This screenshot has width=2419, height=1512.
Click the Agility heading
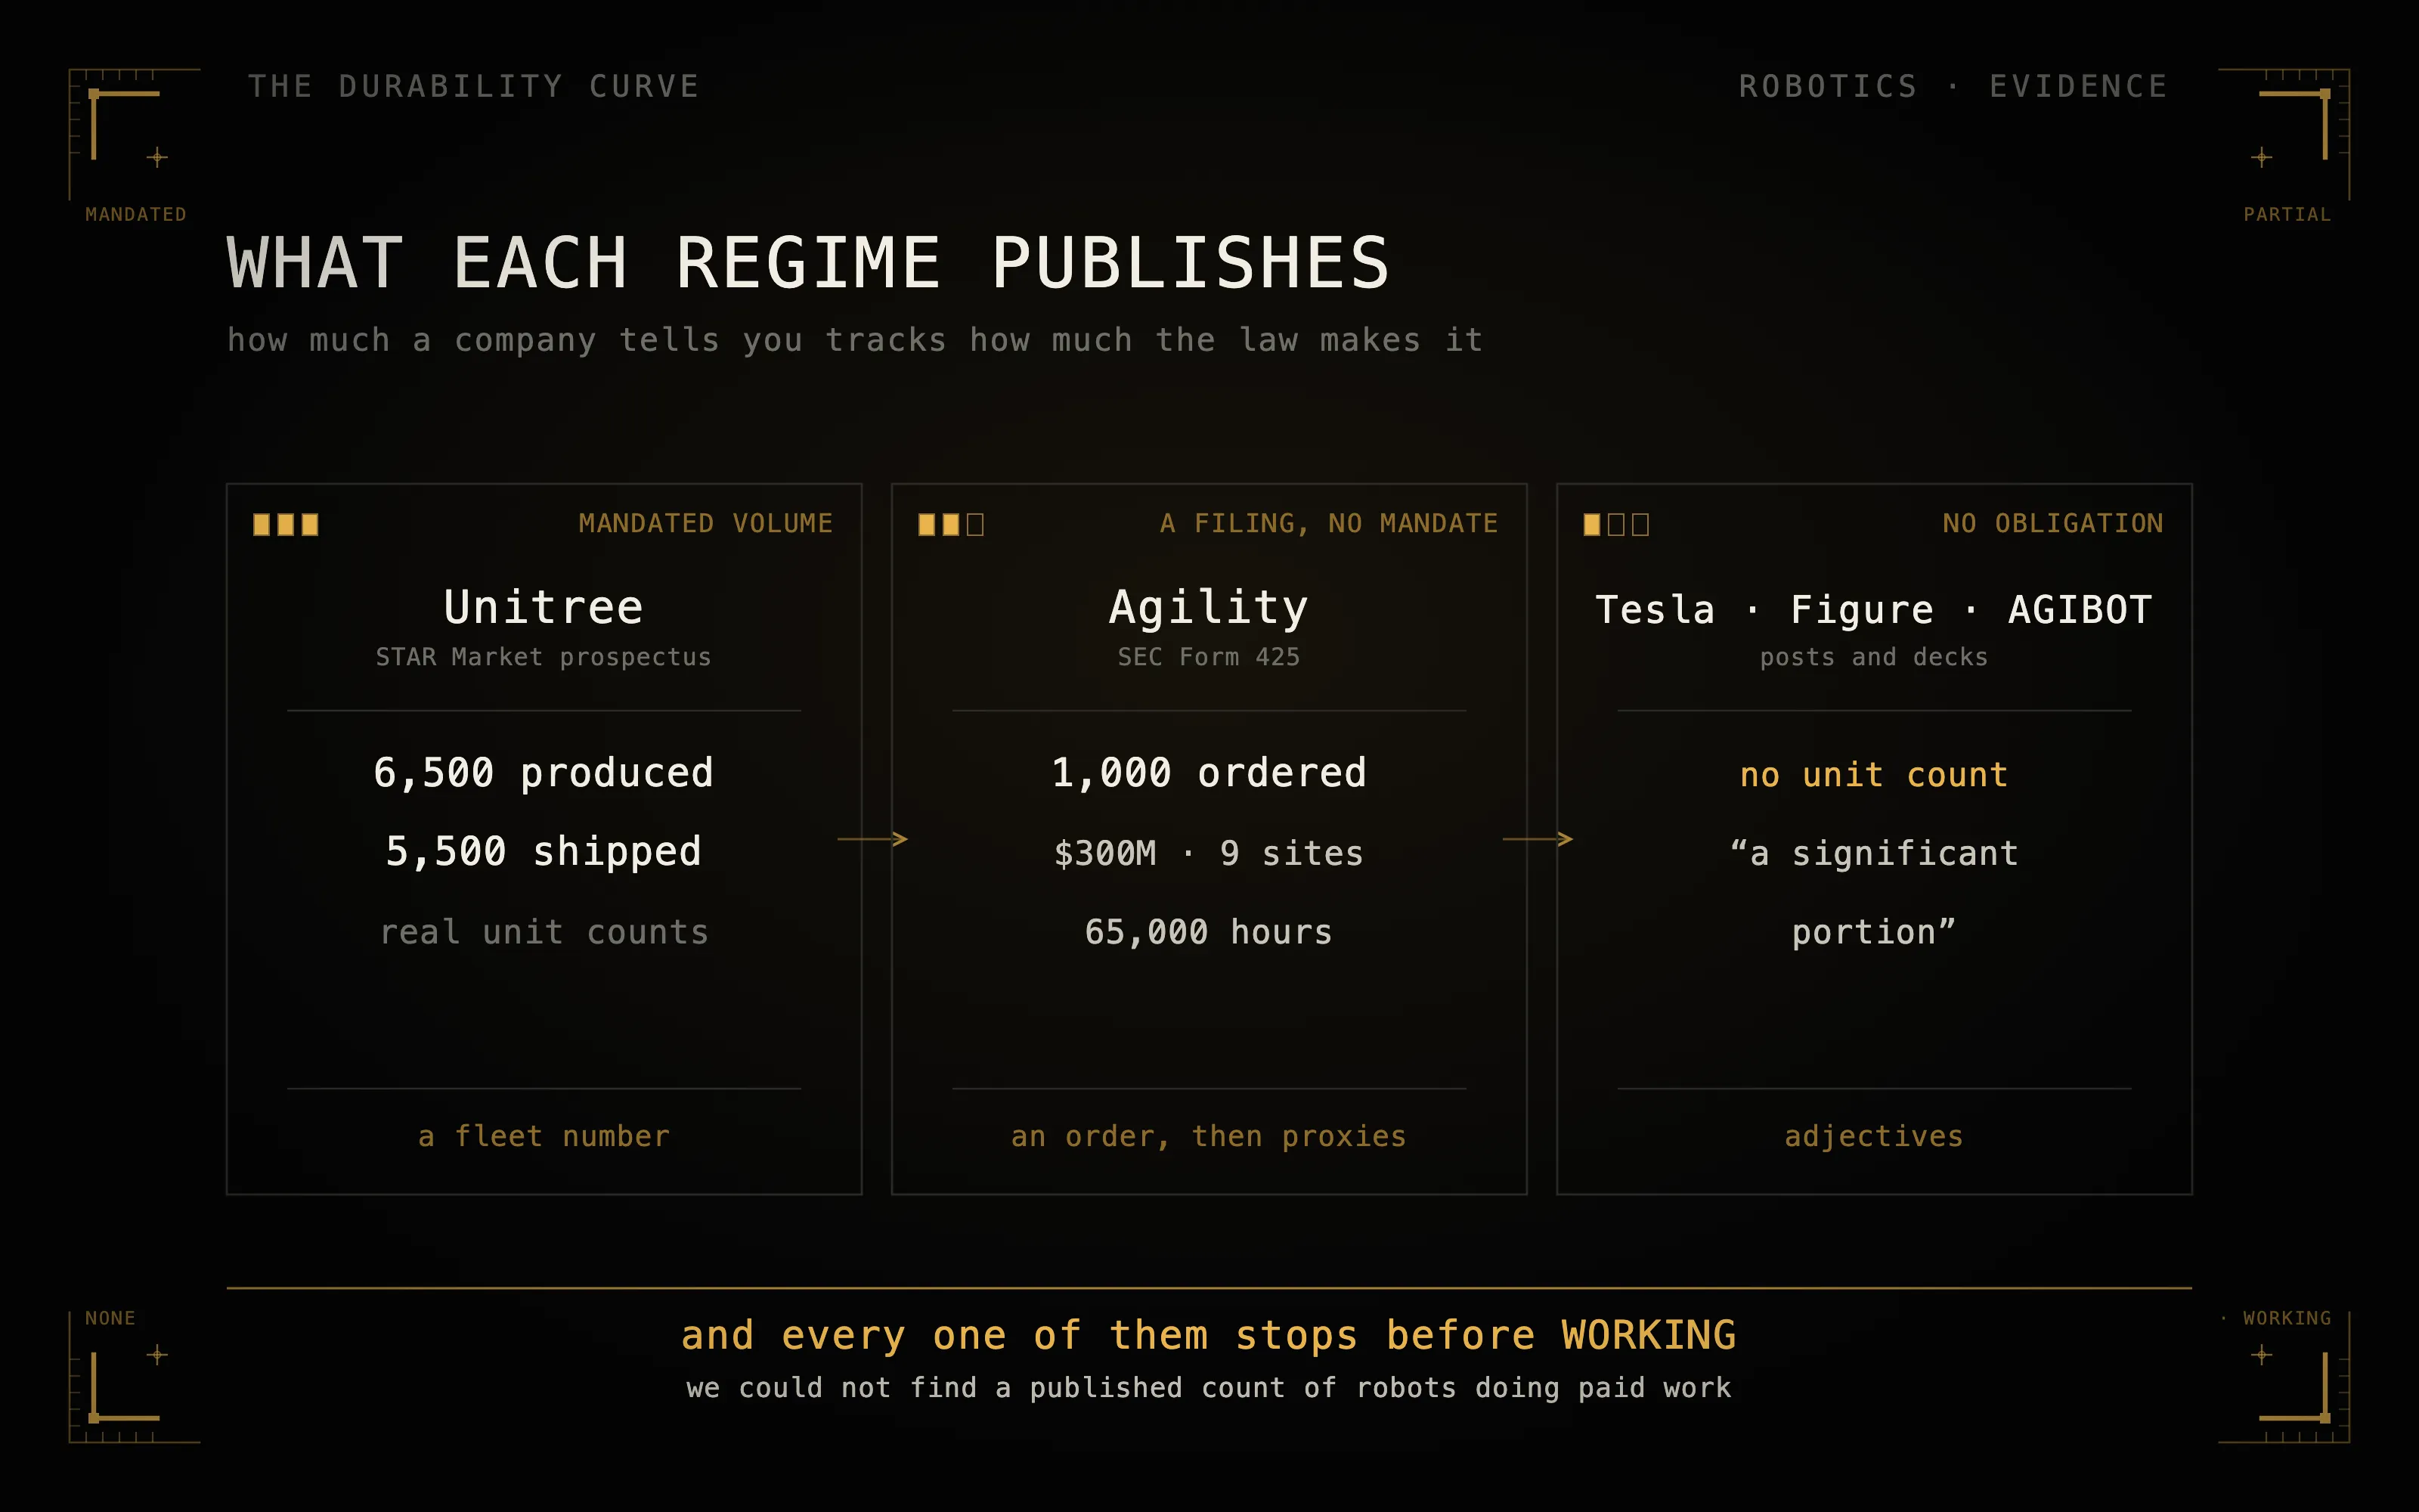coord(1209,609)
